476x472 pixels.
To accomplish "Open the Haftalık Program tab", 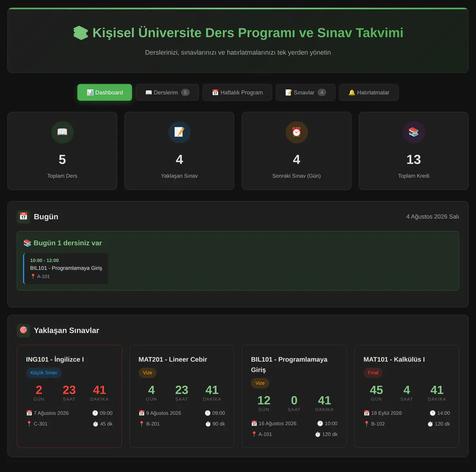I will [x=237, y=92].
